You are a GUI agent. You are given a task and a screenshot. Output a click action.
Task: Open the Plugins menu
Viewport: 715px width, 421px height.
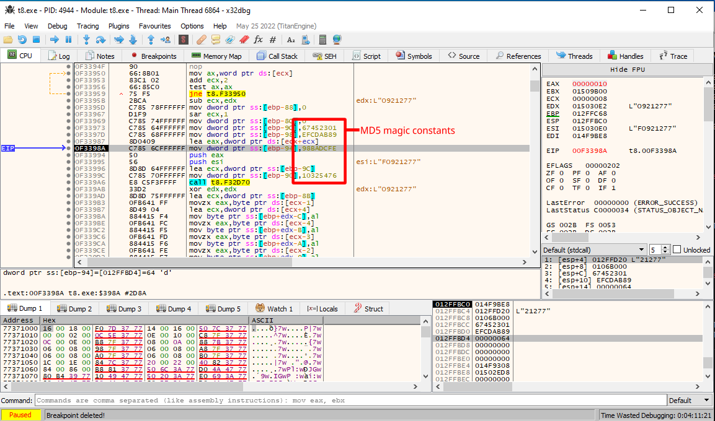coord(118,26)
